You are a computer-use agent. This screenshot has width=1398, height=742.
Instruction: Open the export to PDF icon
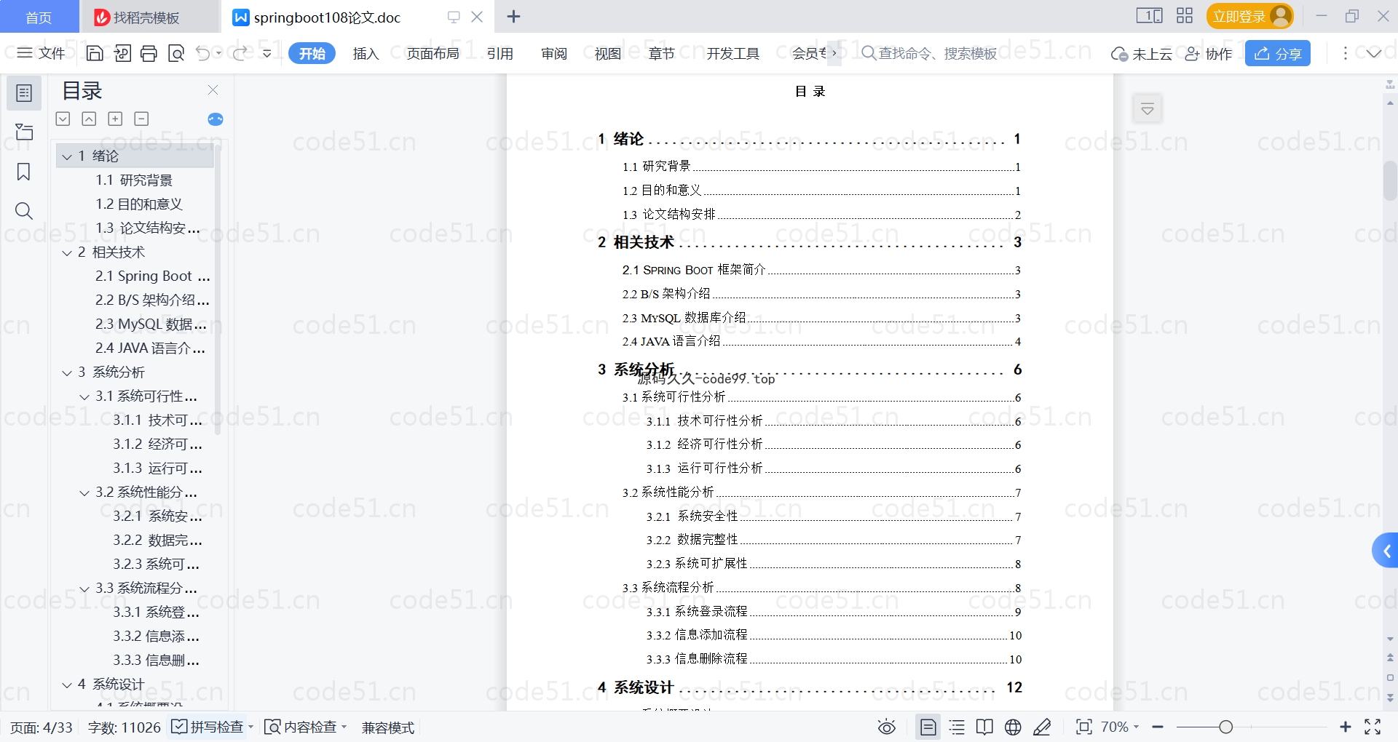click(122, 53)
